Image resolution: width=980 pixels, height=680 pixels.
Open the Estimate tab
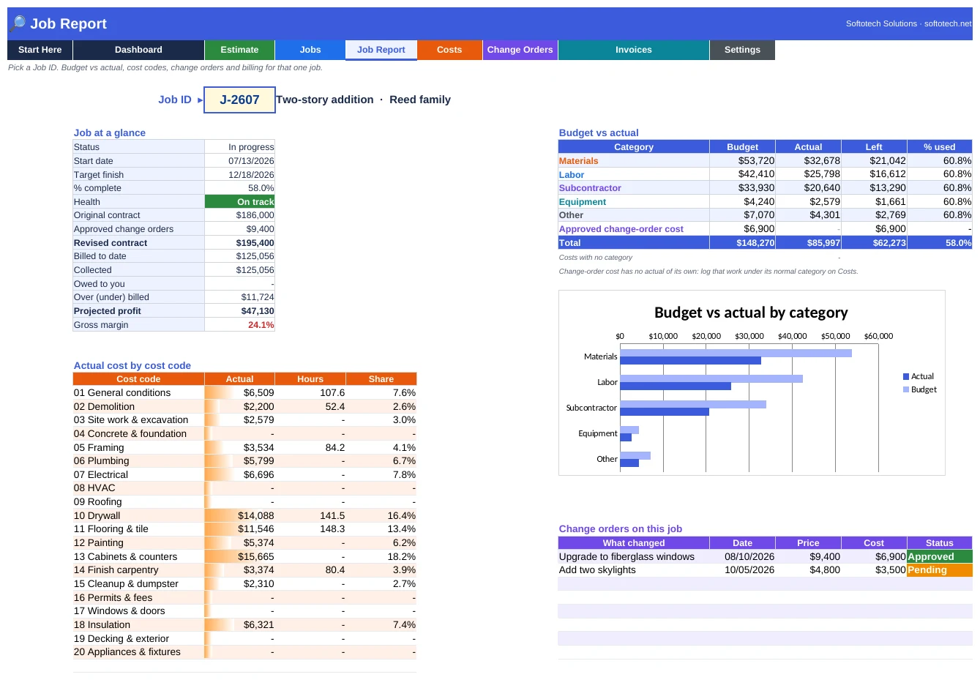(x=239, y=50)
